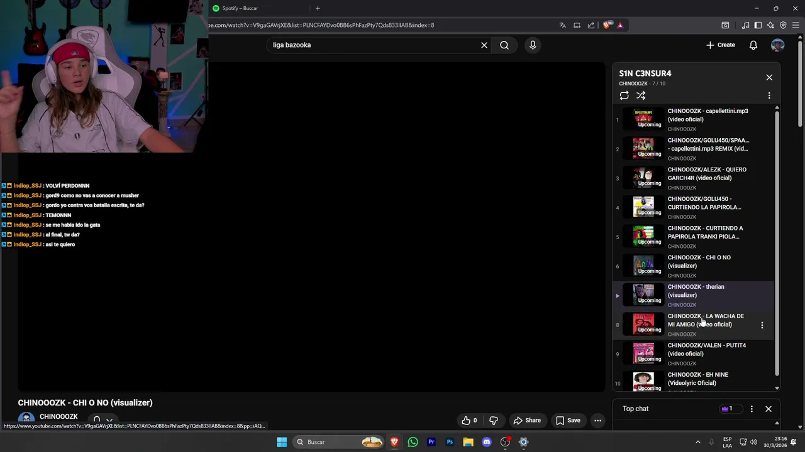Like the video with thumbs up

click(x=470, y=421)
